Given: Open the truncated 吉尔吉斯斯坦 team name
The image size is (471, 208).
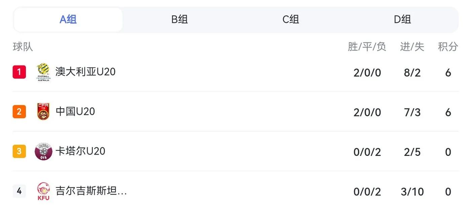Looking at the screenshot, I should (x=91, y=191).
